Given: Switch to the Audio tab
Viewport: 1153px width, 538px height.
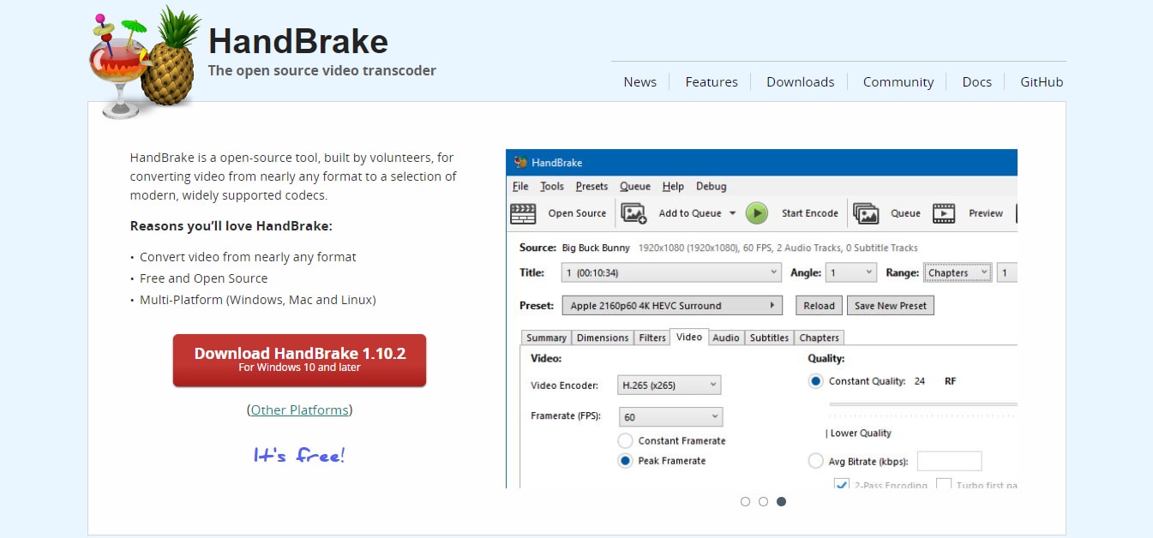Looking at the screenshot, I should (726, 338).
